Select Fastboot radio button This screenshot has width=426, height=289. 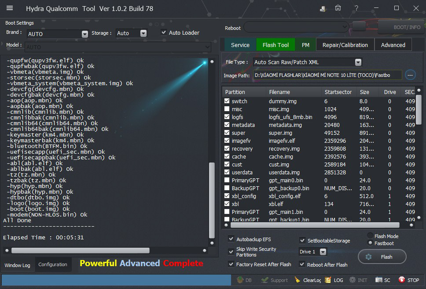point(370,243)
